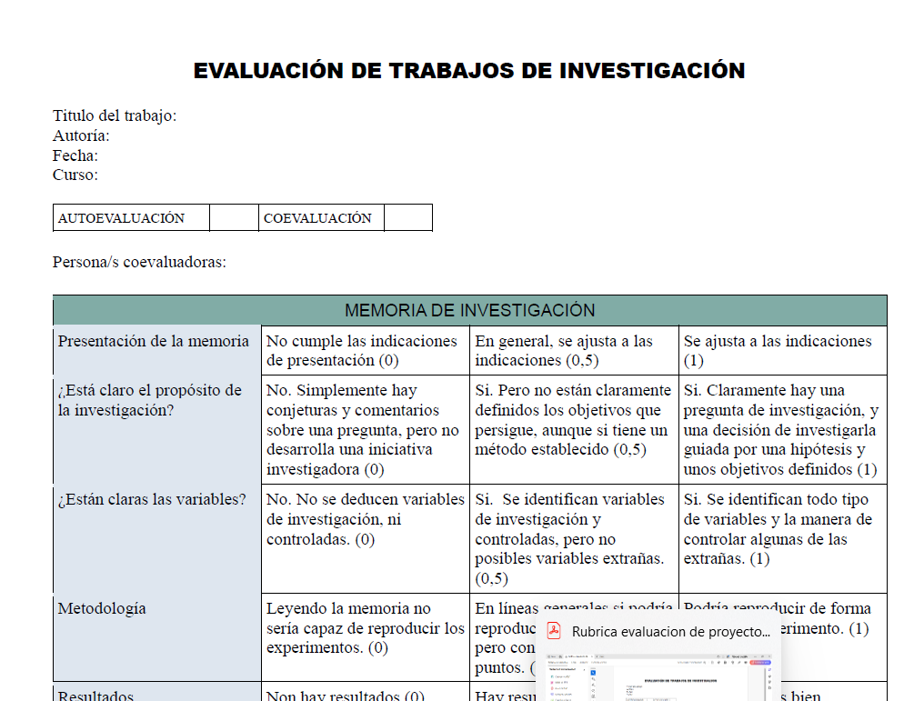Select the 'Presentación de la memoria' row label
The height and width of the screenshot is (701, 914).
point(153,342)
